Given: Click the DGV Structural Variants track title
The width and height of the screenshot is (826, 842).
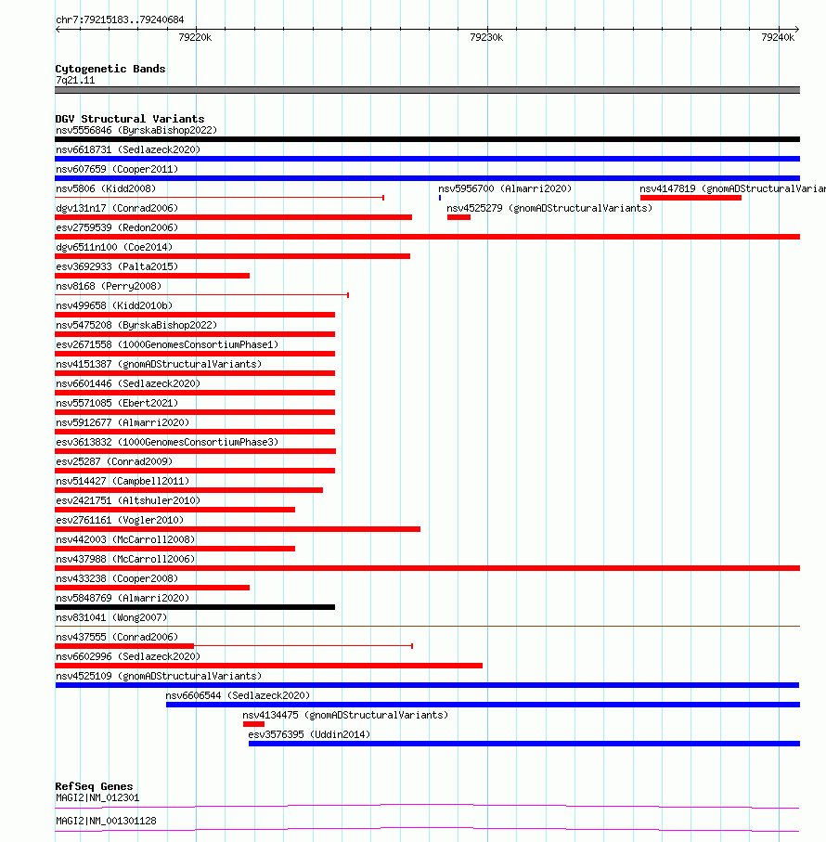Looking at the screenshot, I should pos(129,119).
